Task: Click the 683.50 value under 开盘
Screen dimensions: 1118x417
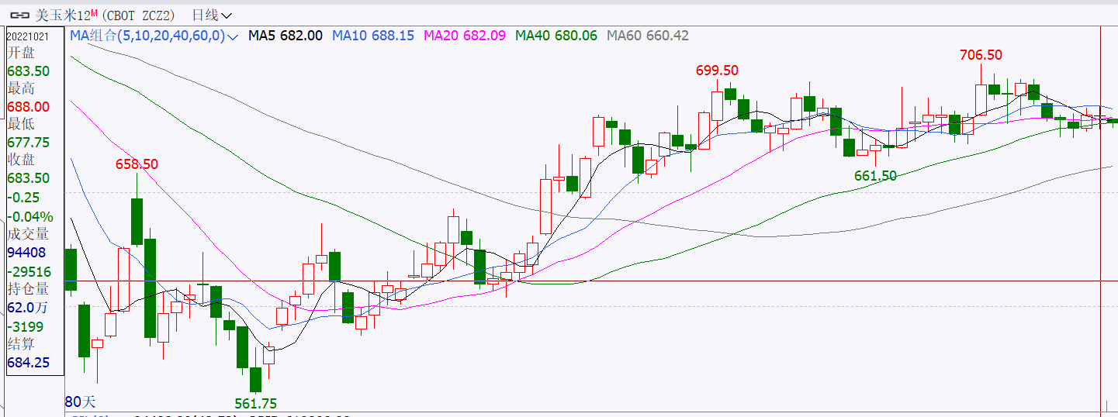Action: pyautogui.click(x=29, y=71)
